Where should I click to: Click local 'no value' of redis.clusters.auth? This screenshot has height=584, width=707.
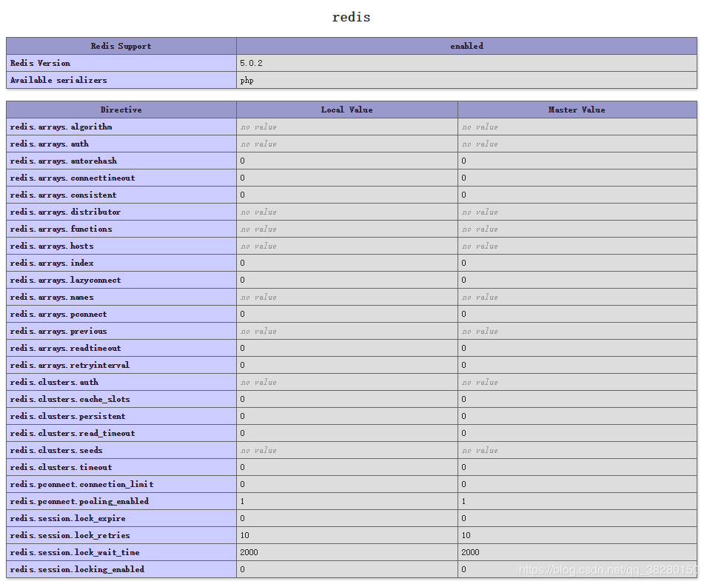(x=258, y=383)
